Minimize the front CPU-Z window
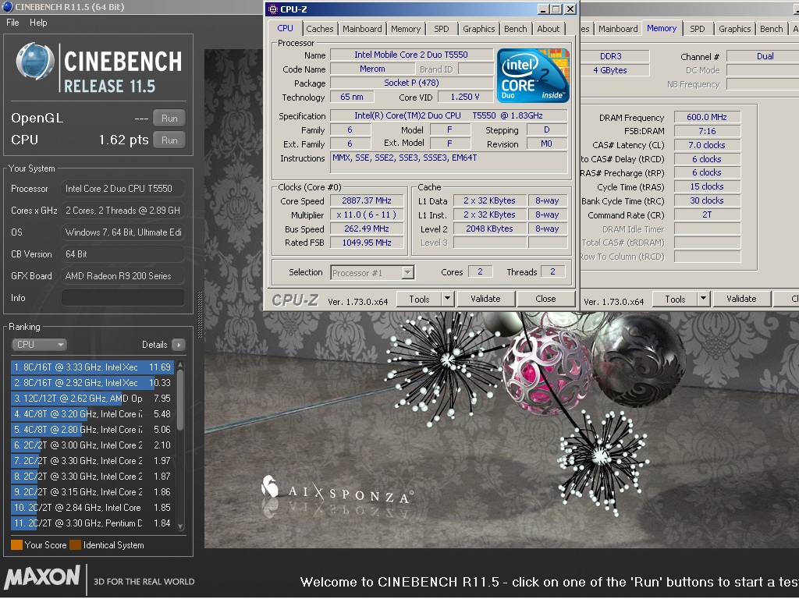 pyautogui.click(x=543, y=9)
